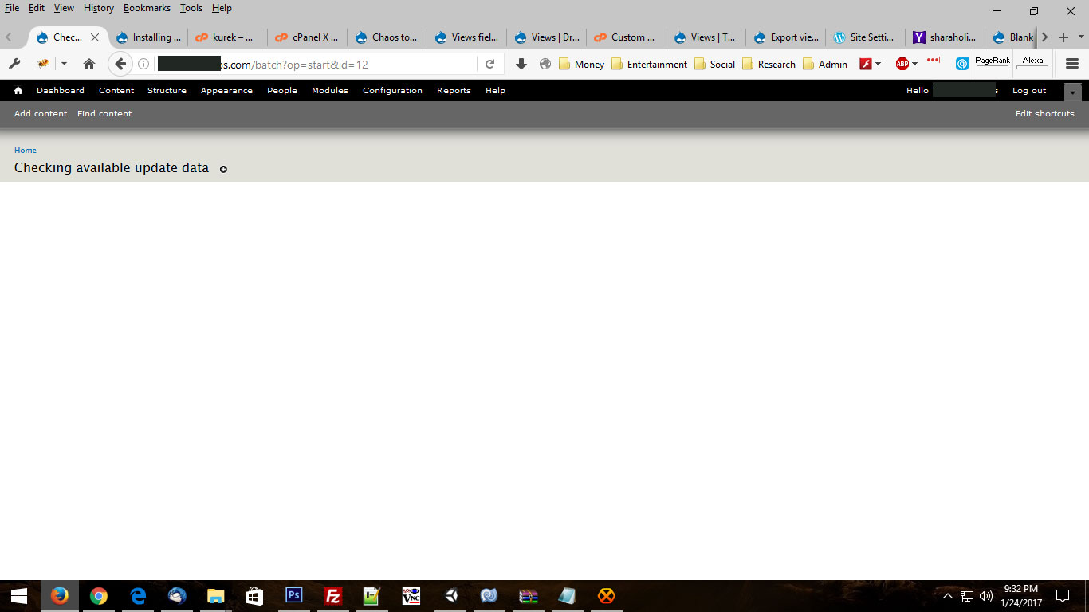
Task: Click Edit shortcuts link
Action: coord(1044,114)
